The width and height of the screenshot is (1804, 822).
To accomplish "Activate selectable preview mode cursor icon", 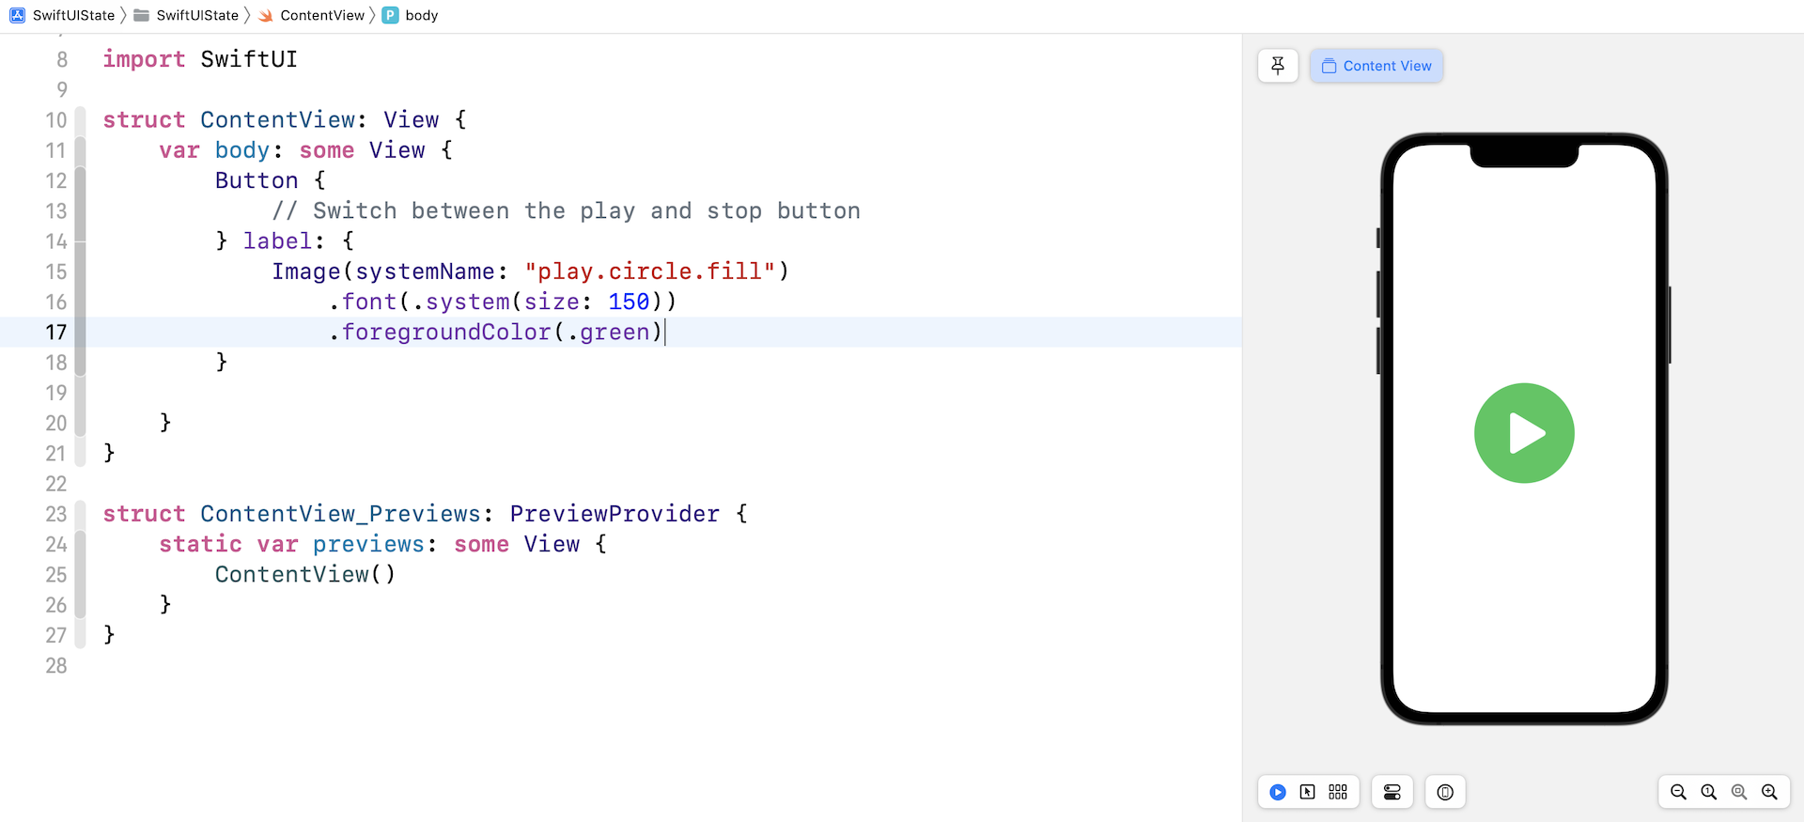I will click(1308, 792).
